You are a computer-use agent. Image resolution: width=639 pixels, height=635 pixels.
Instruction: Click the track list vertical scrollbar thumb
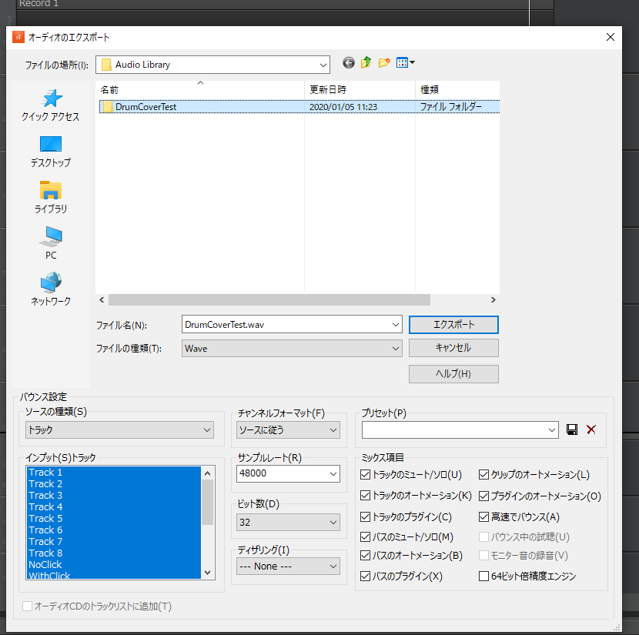pyautogui.click(x=207, y=502)
